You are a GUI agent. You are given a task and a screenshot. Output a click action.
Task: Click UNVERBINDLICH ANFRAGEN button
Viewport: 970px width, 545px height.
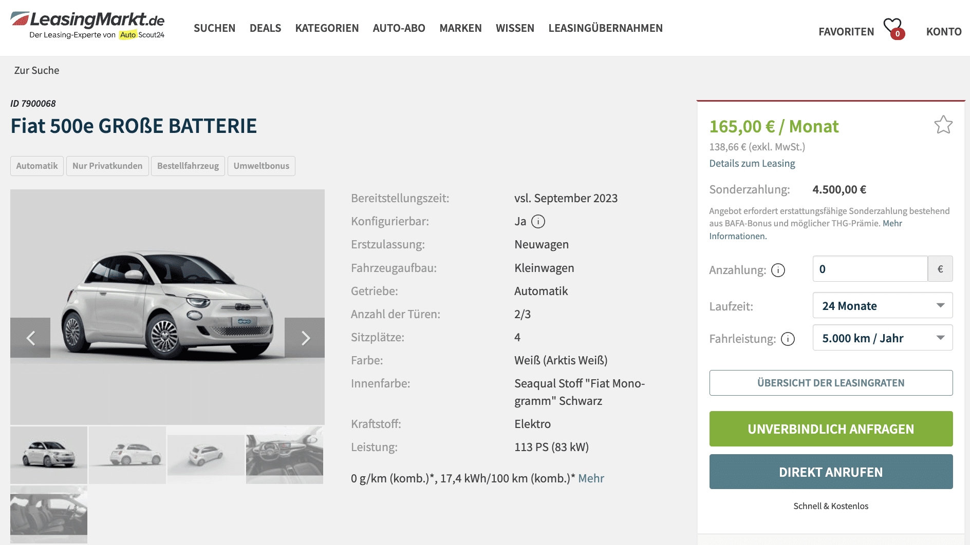click(831, 429)
